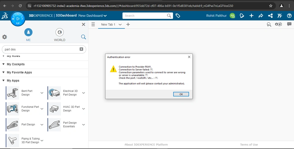Screen dimensions: 294x149
Task: Expand Electrical 3D Part Design chevron
Action: 84,93
